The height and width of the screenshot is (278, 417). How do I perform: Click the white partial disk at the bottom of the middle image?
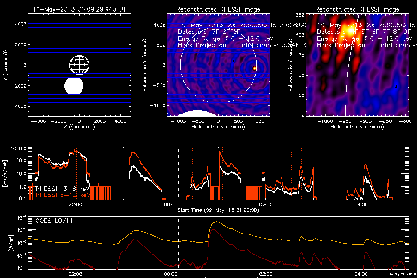197,114
